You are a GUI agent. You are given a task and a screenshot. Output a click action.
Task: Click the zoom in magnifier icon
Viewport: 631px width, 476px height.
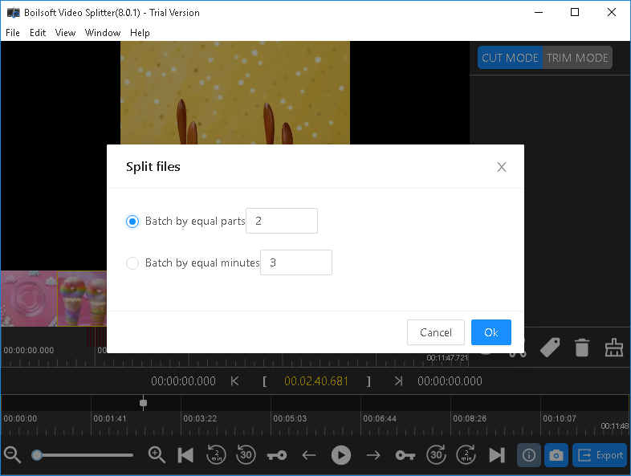[x=157, y=455]
